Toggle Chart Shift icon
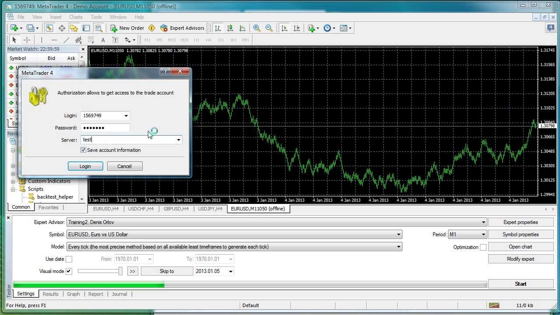The width and height of the screenshot is (560, 315). point(297,28)
